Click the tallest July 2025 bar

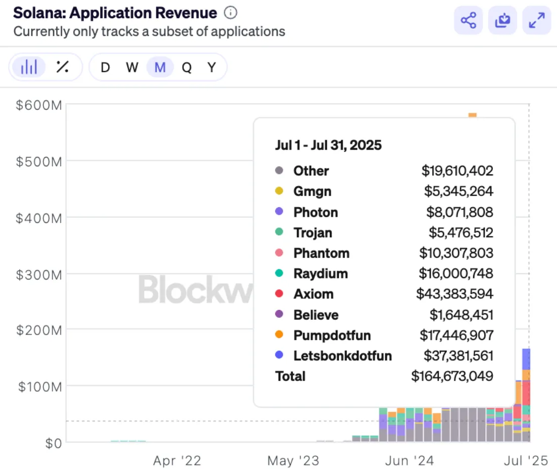click(x=525, y=394)
